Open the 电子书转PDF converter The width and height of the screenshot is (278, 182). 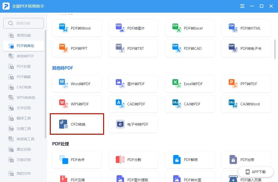point(133,124)
